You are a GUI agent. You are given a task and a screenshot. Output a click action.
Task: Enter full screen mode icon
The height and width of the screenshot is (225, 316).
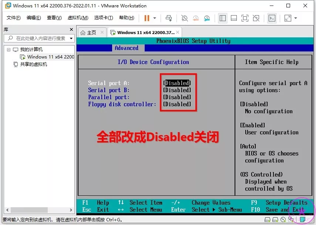pyautogui.click(x=245, y=18)
